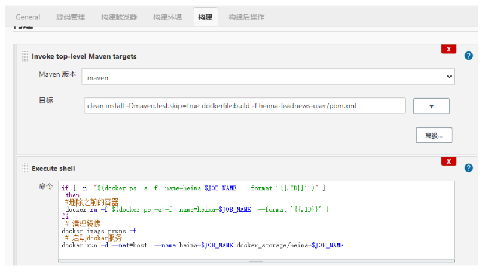Switch to the 构建触发器 tab
The width and height of the screenshot is (485, 272).
click(119, 17)
